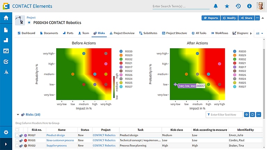The image size is (267, 150).
Task: Open favorites star in header
Action: [x=227, y=6]
